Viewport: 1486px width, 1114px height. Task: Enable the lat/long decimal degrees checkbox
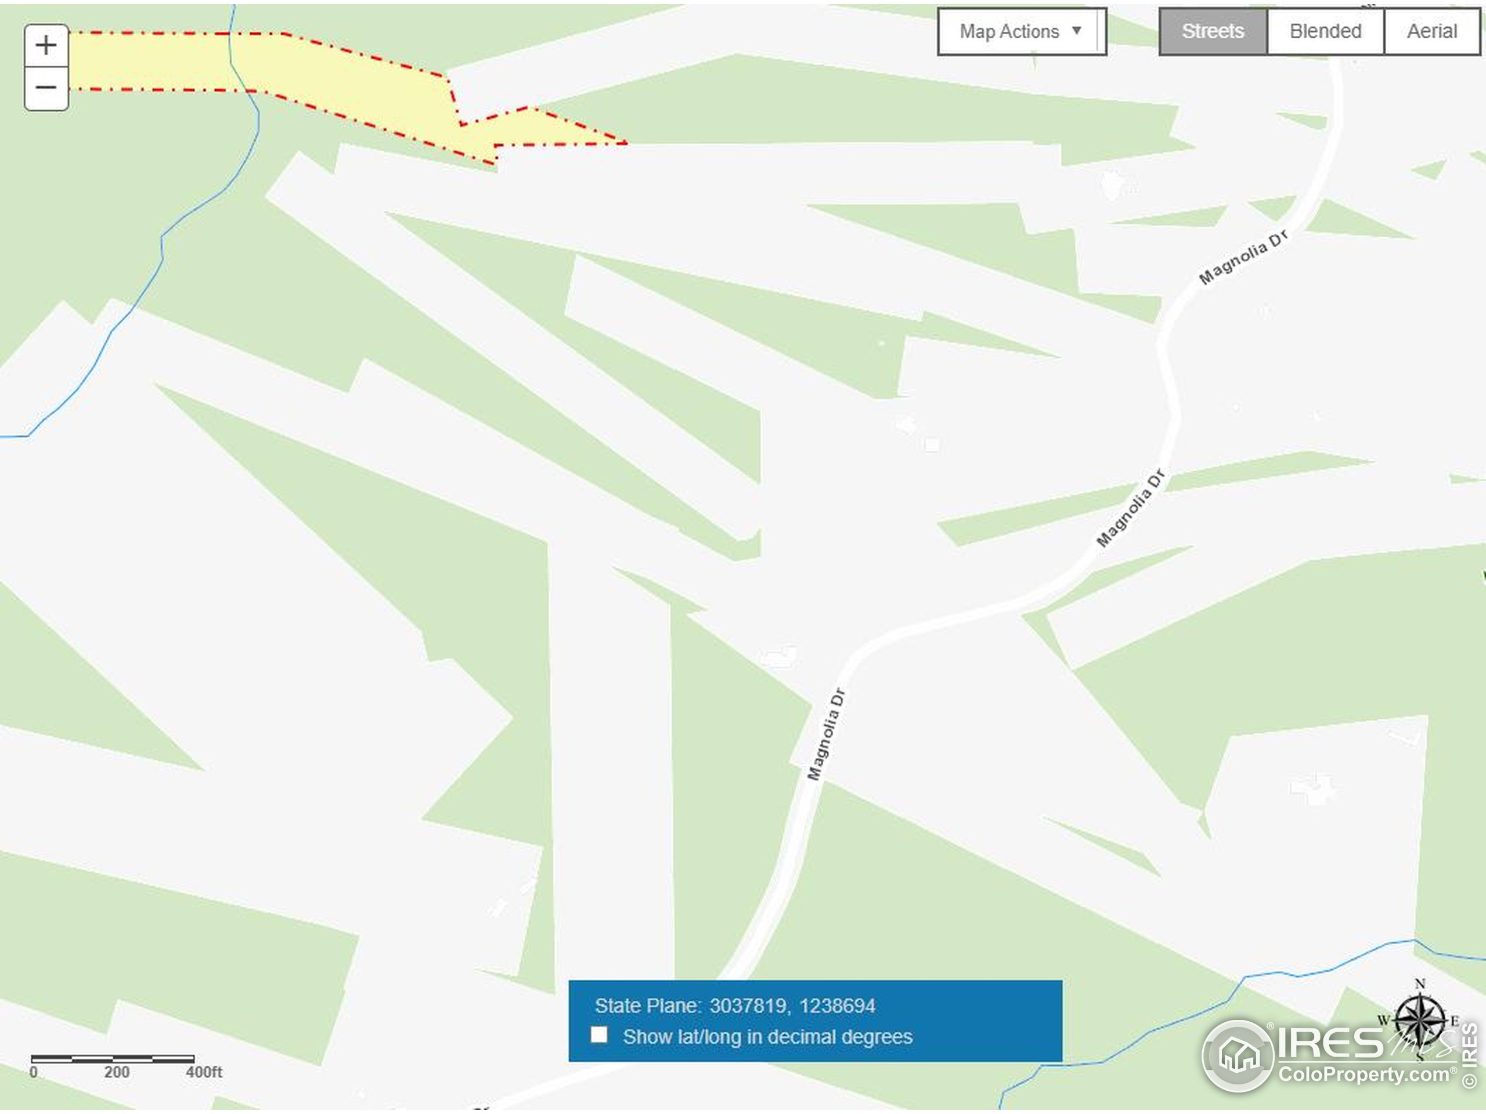tap(598, 1035)
